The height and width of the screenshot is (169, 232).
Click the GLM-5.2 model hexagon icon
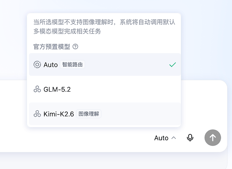click(37, 89)
